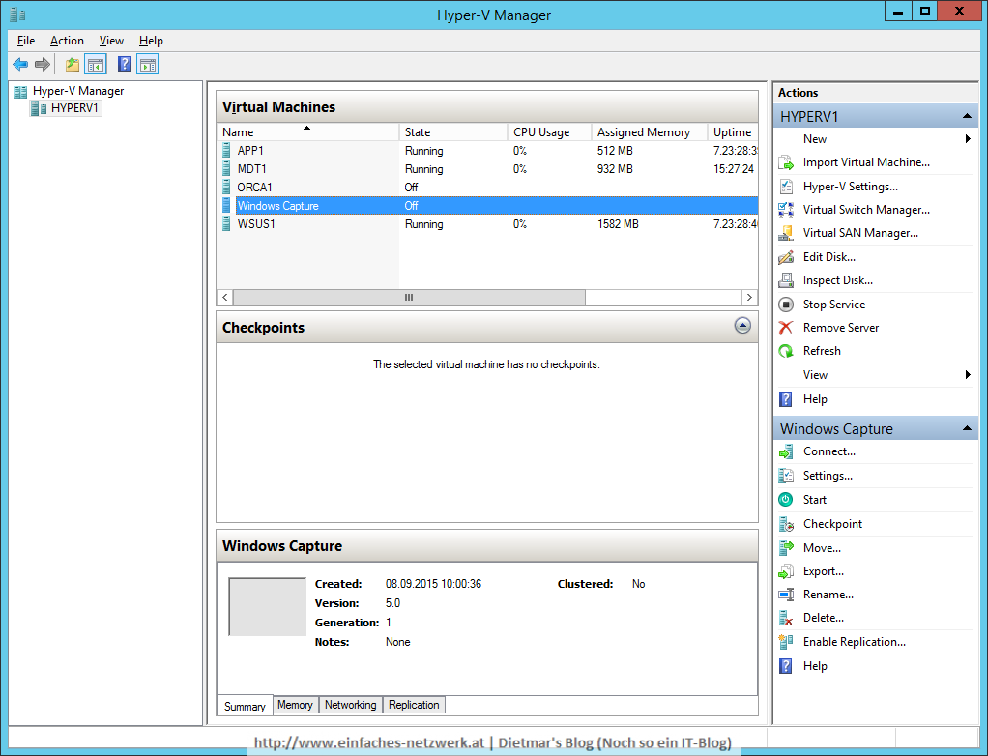988x756 pixels.
Task: Click Move action for Windows Capture
Action: [822, 548]
